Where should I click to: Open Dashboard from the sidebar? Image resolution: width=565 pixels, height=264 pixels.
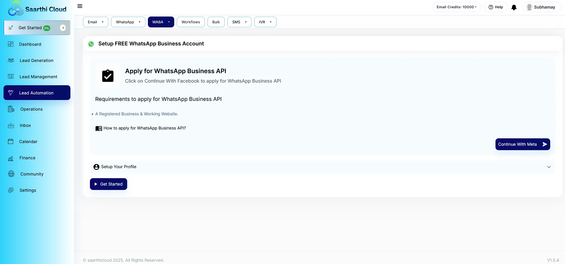[x=30, y=44]
